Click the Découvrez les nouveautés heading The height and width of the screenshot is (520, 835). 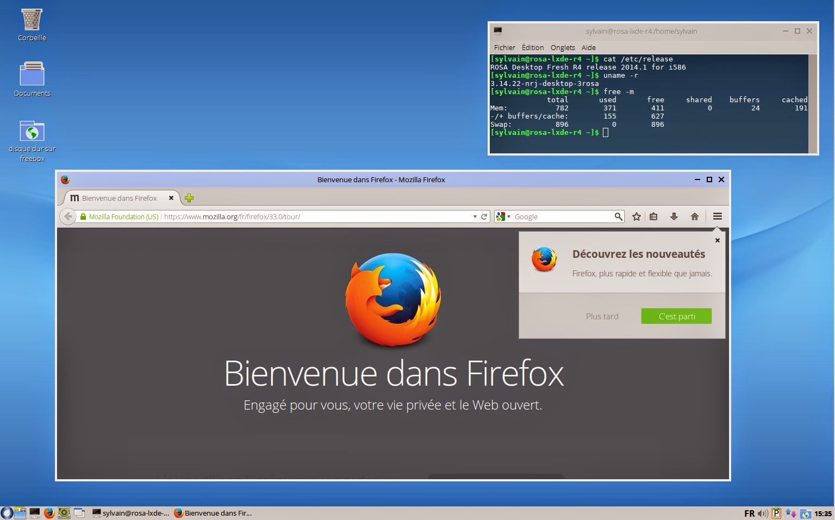(x=639, y=254)
